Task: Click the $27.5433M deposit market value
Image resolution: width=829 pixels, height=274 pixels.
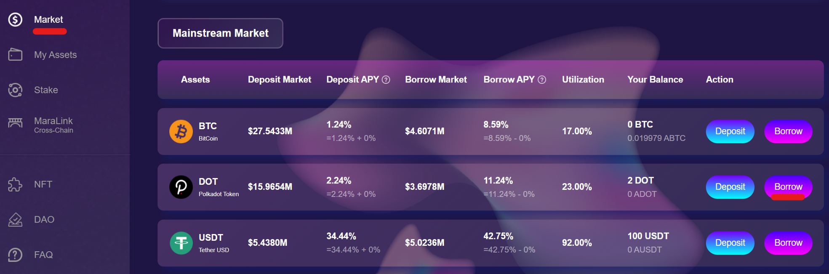Action: (x=270, y=131)
